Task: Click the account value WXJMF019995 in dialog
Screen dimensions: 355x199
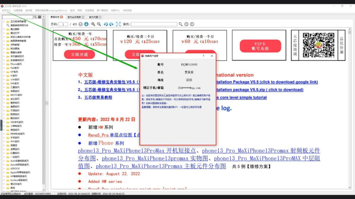Action: coord(189,65)
